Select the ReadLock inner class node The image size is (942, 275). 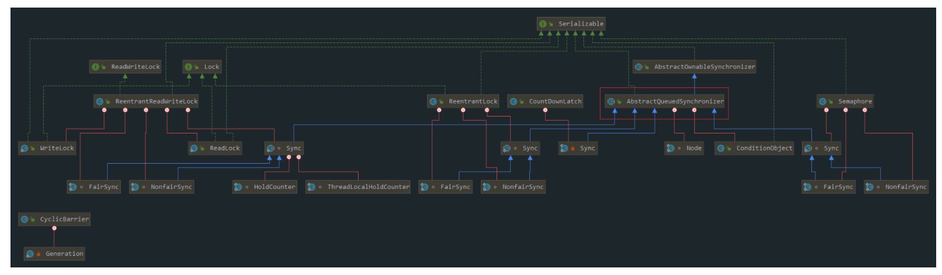pos(215,149)
